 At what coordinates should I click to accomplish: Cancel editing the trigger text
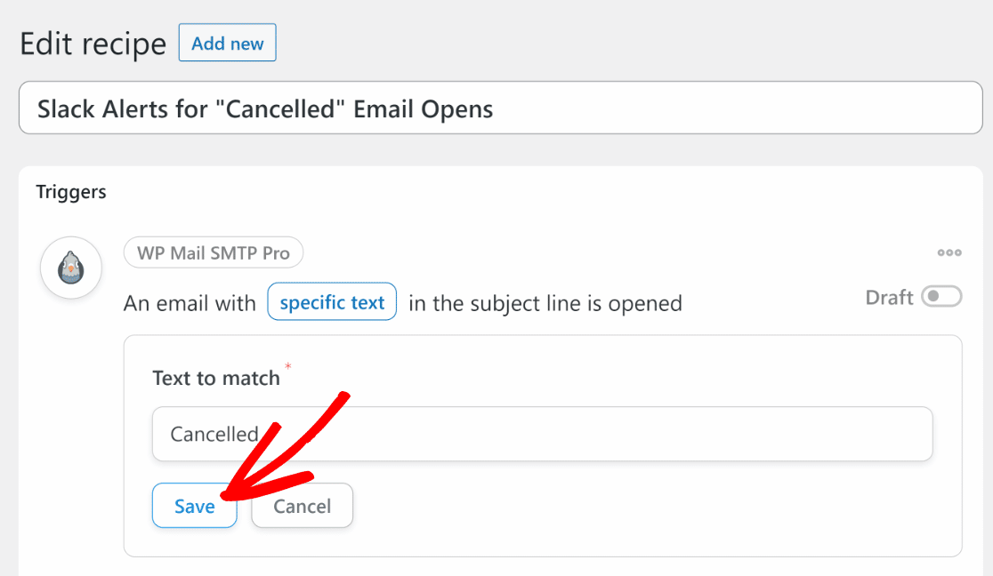[302, 506]
